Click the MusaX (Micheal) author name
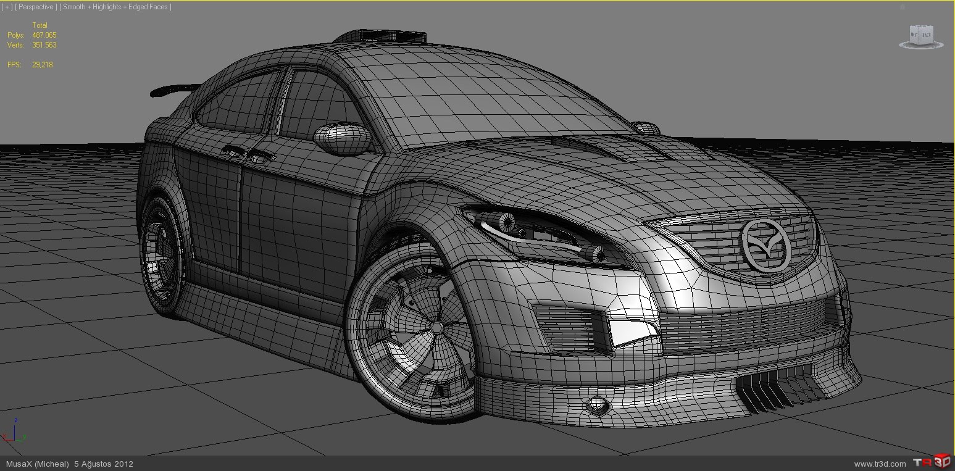Viewport: 955px width, 471px height. pos(38,464)
